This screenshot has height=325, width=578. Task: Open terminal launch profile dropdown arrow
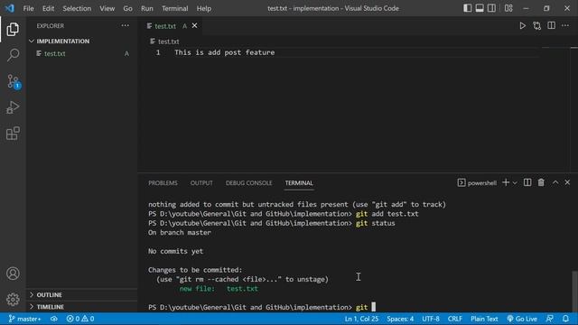coord(515,182)
